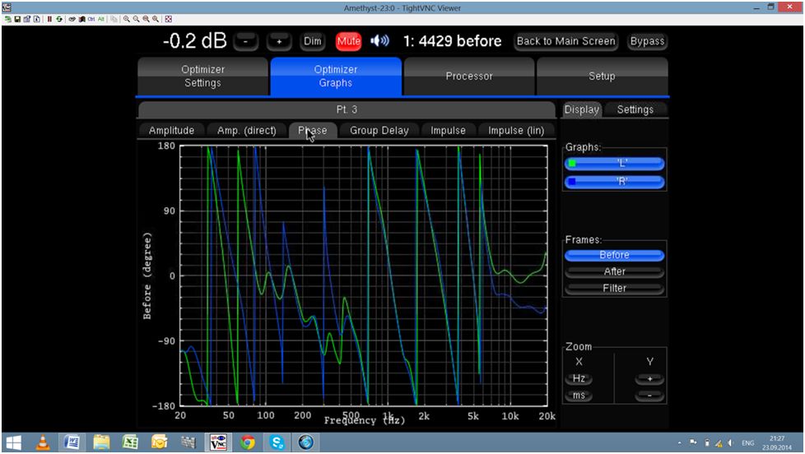Increase volume with the plus button
This screenshot has height=454, width=805.
tap(279, 41)
